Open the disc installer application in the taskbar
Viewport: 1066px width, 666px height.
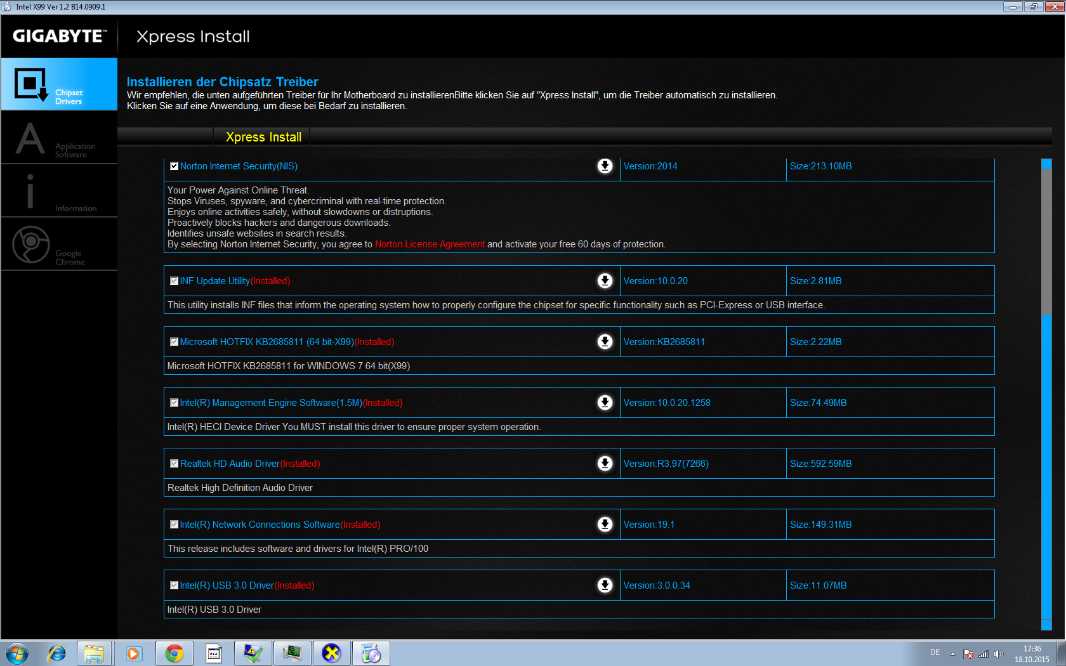(x=371, y=653)
